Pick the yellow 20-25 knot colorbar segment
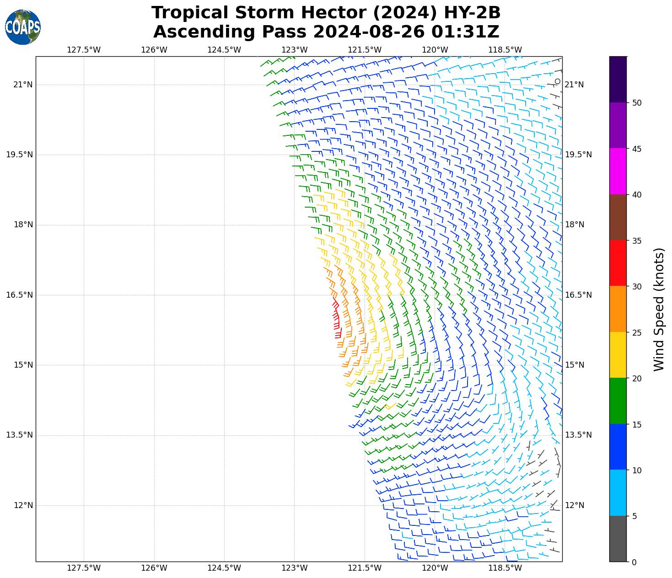Screen dimensions: 672x578 (x=618, y=355)
